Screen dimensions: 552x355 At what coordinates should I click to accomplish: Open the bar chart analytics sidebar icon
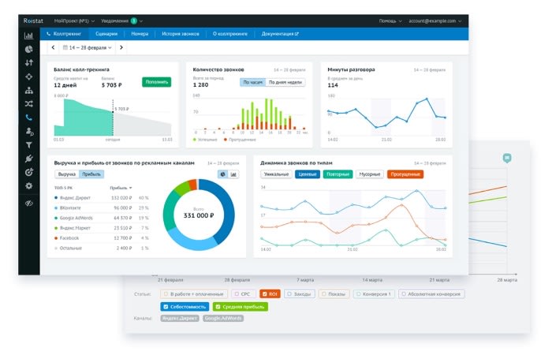pos(29,35)
